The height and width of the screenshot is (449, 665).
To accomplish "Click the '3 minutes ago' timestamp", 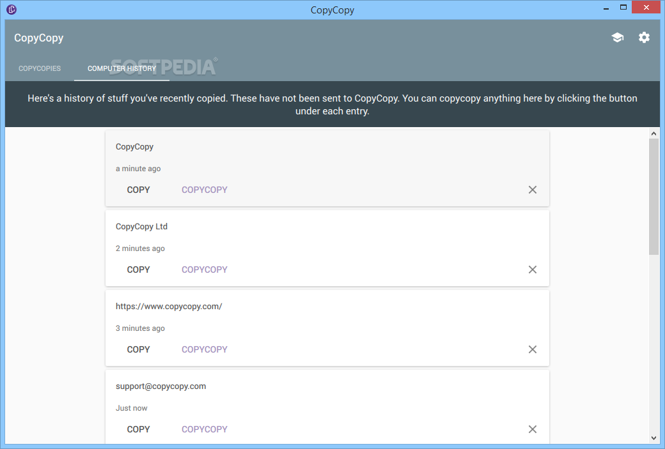I will pos(140,328).
